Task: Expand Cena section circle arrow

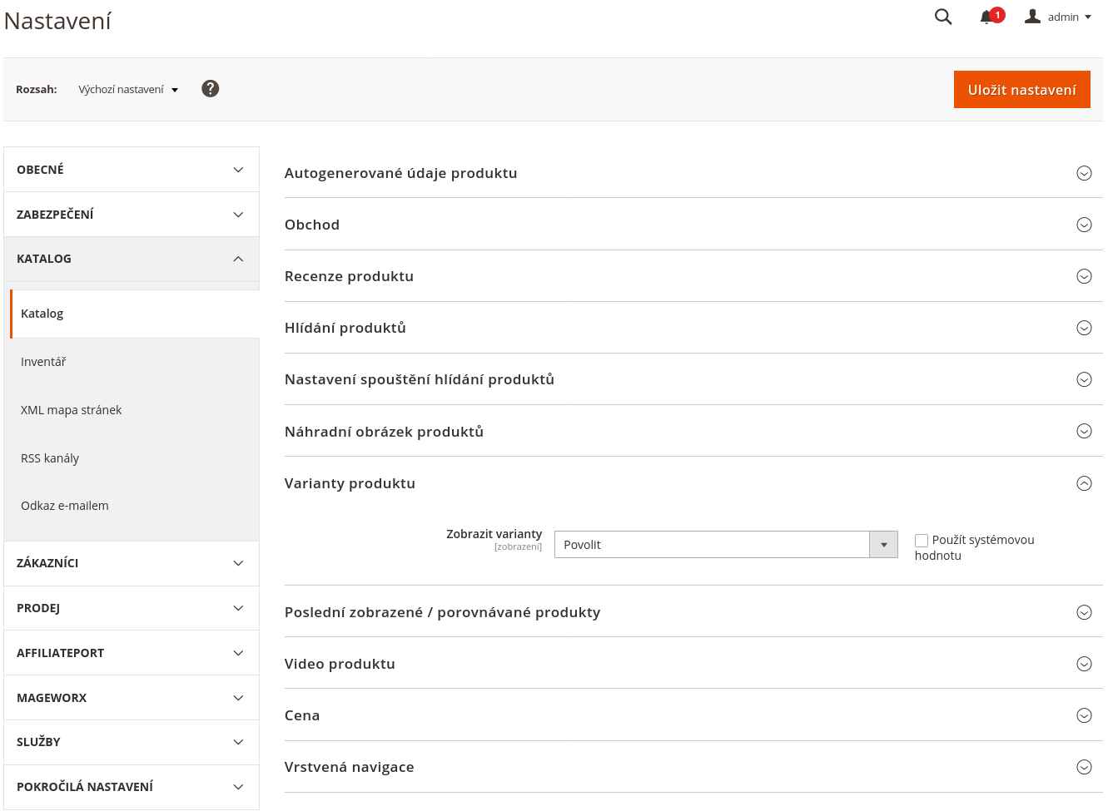Action: [1084, 715]
